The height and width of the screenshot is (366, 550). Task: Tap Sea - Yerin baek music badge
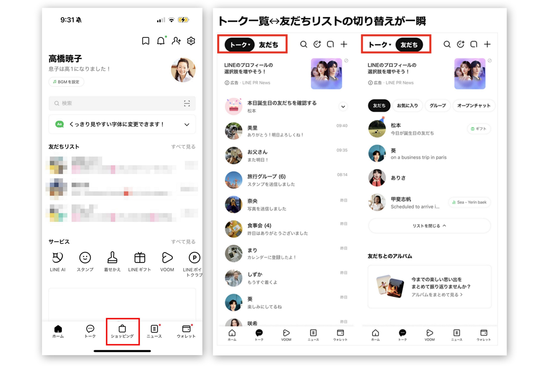(x=470, y=202)
